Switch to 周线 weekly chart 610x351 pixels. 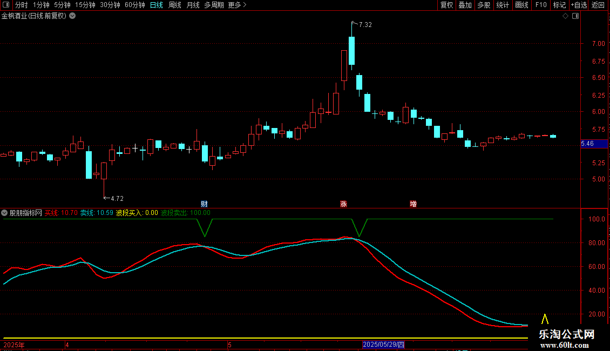point(175,5)
